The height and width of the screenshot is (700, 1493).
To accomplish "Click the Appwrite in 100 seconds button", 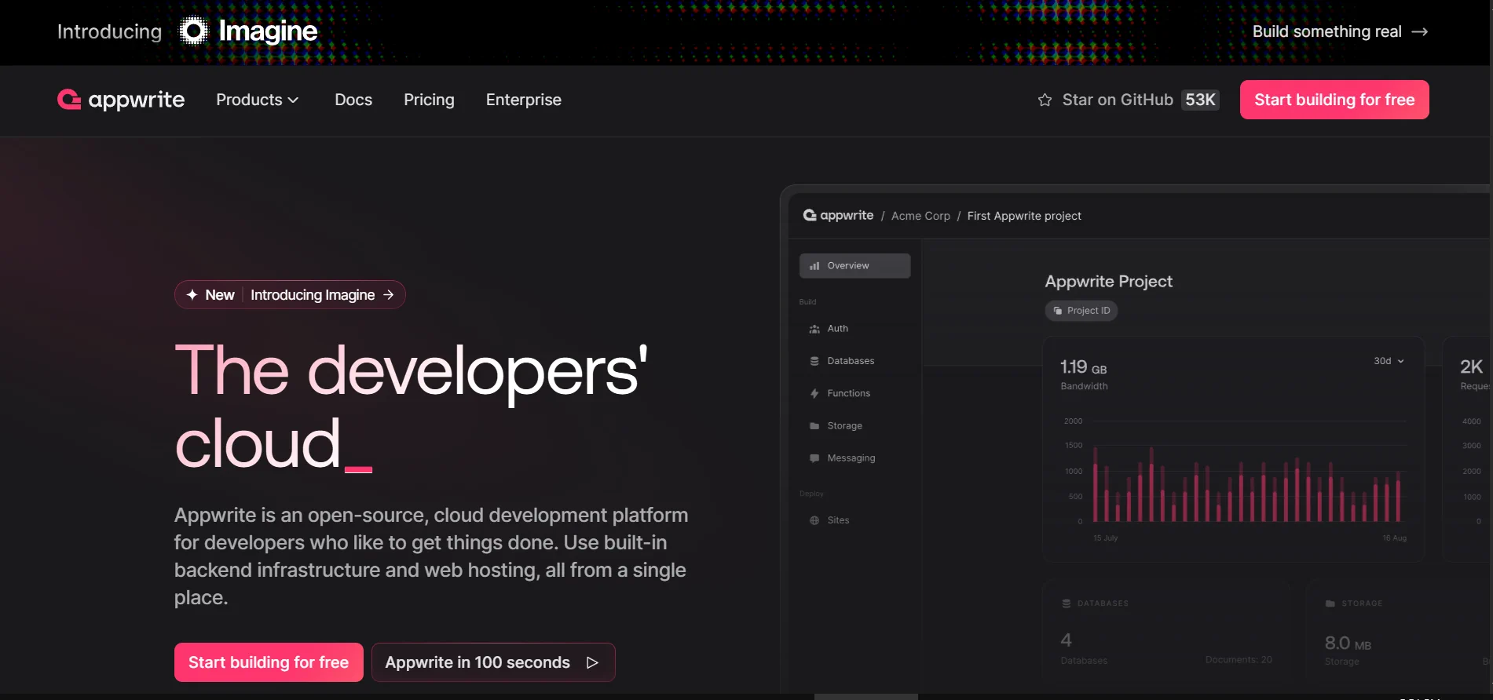I will click(493, 662).
